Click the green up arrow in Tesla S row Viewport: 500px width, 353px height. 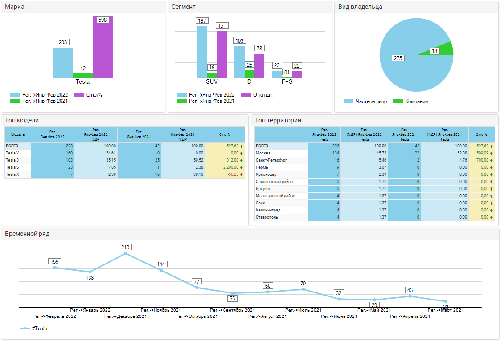click(x=241, y=167)
